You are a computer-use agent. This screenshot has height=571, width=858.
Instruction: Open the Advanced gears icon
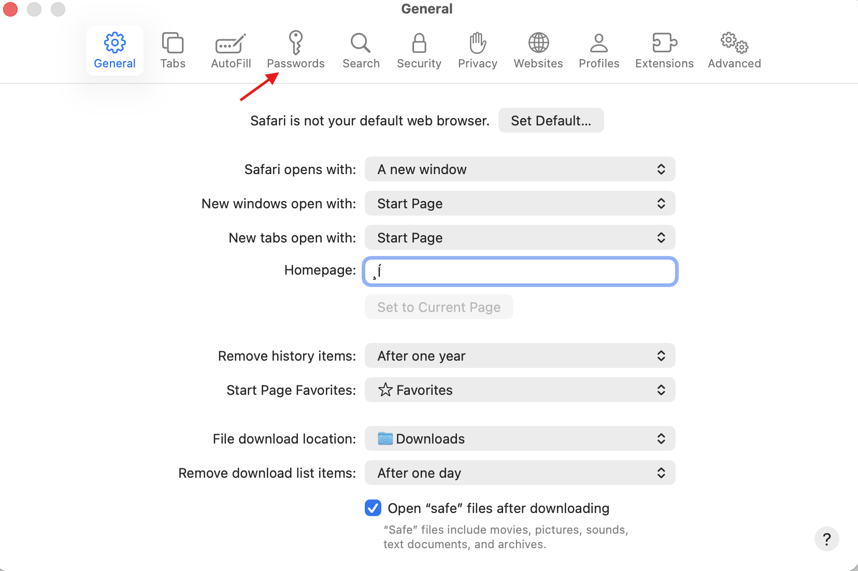pos(734,43)
